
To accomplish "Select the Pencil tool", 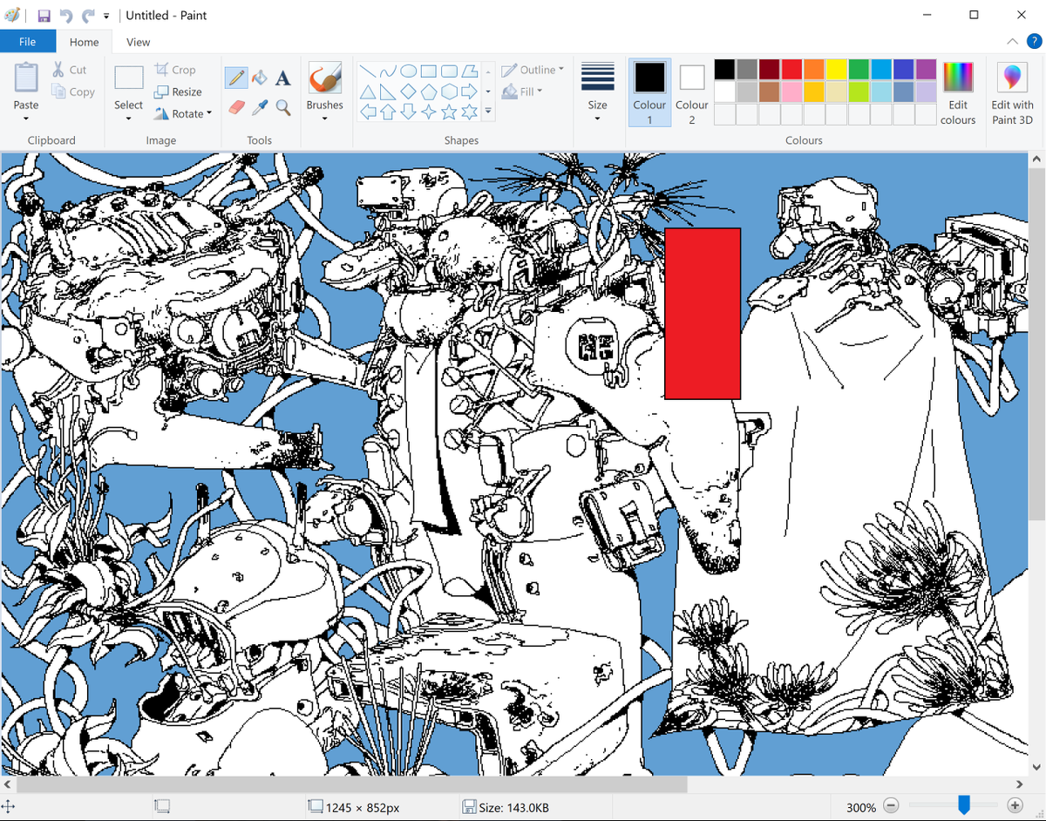I will tap(235, 78).
